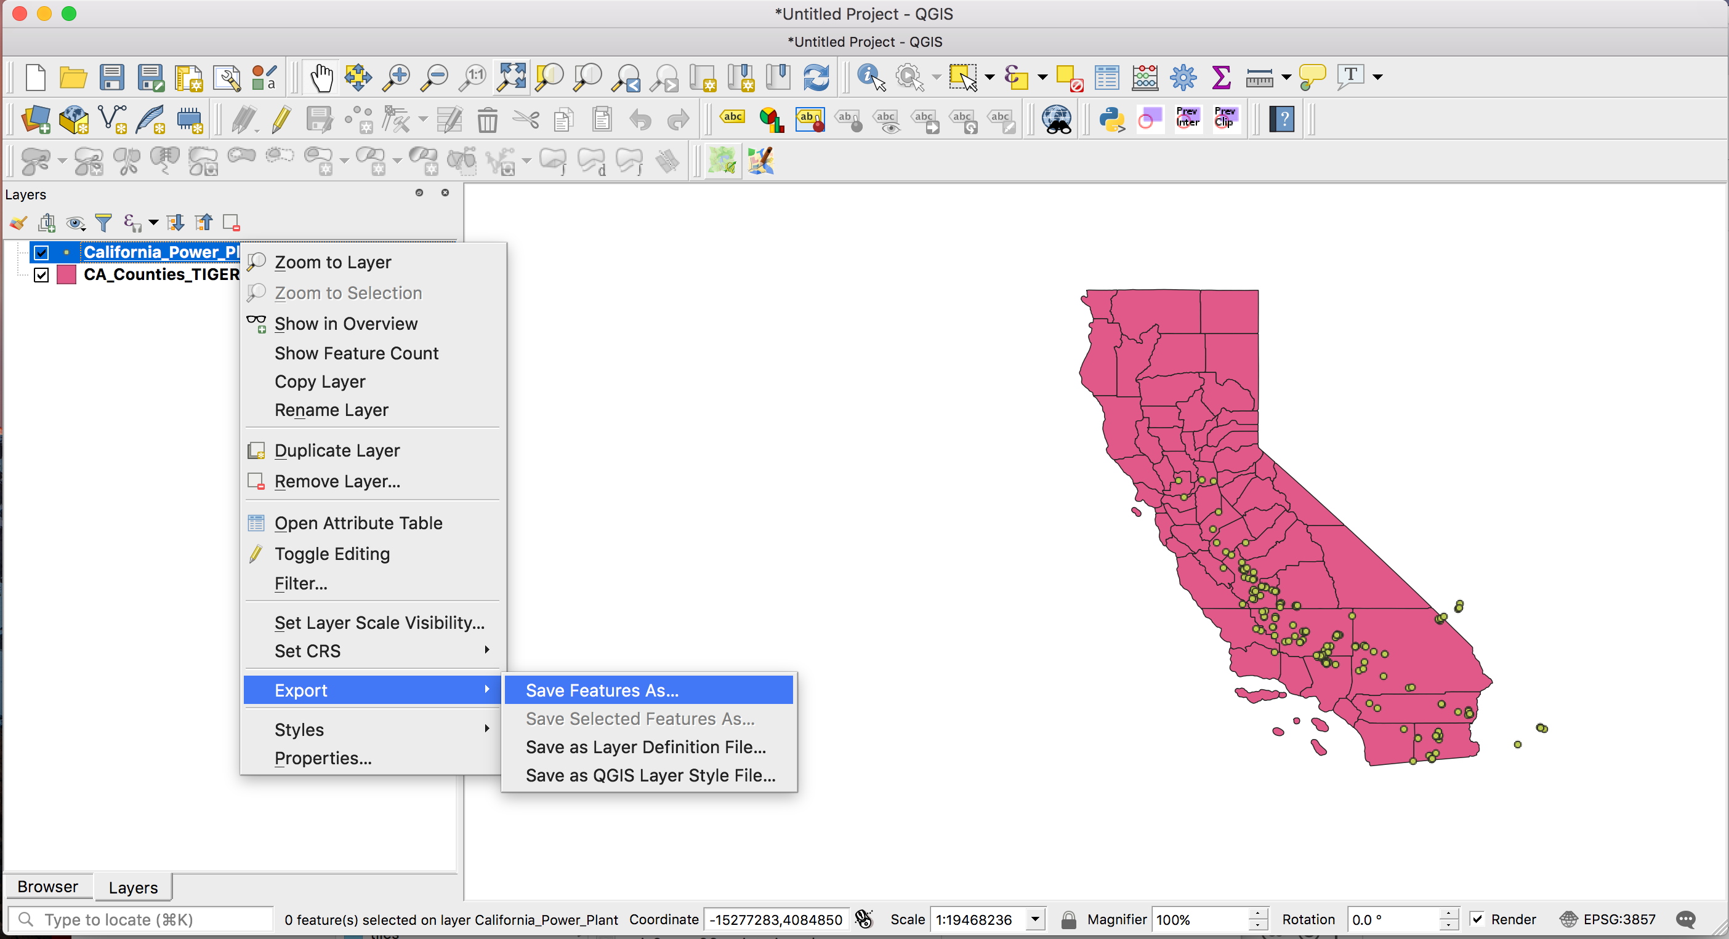Screen dimensions: 1729x939
Task: Open the Layer Styling panel from Layers toolbar
Action: coord(17,222)
